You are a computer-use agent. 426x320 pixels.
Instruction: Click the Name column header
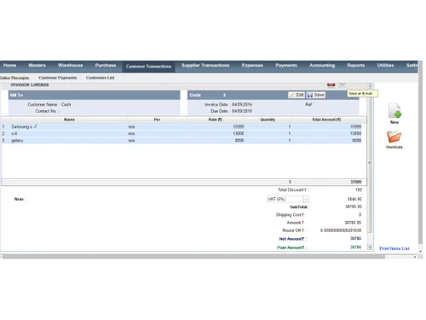69,119
